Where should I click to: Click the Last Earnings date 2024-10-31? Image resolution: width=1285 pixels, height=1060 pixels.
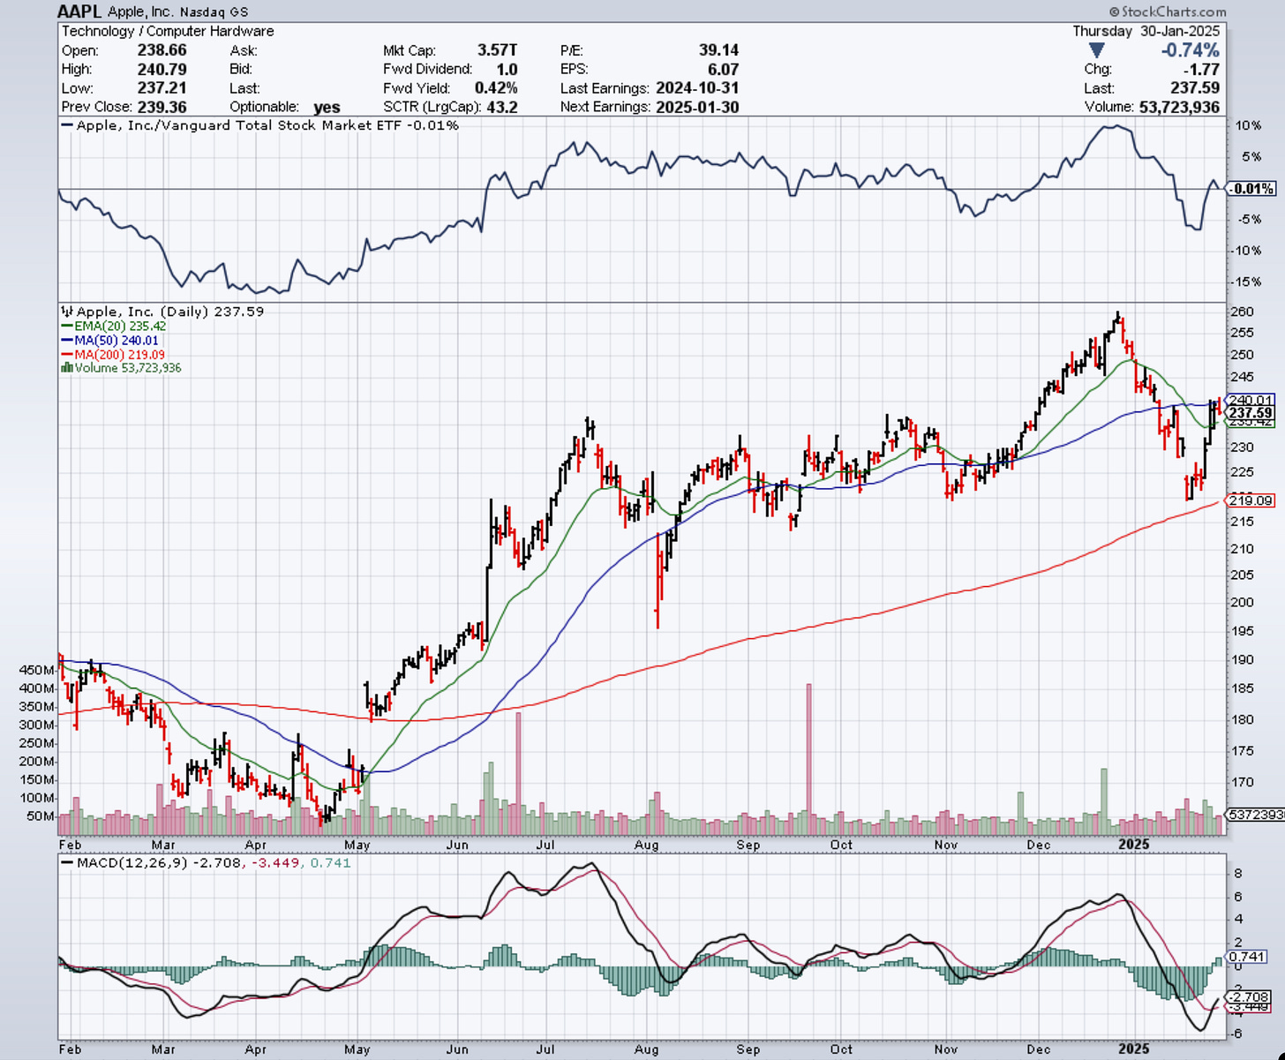(x=697, y=88)
